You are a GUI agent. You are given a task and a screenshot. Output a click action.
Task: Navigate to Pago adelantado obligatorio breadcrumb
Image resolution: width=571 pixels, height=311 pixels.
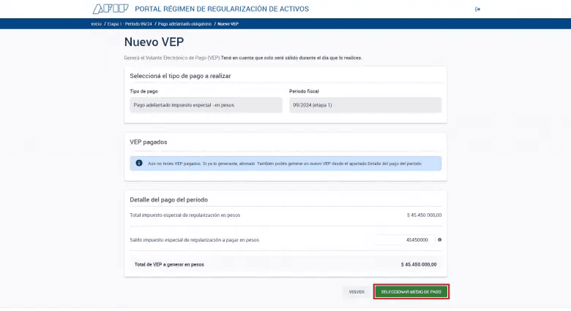[185, 24]
